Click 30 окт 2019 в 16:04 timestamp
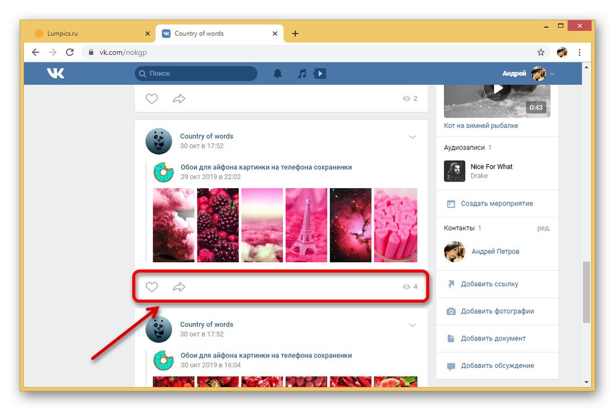The height and width of the screenshot is (411, 615). pyautogui.click(x=210, y=365)
